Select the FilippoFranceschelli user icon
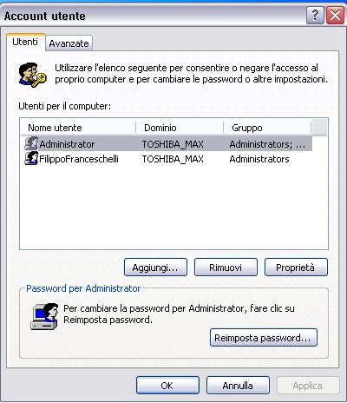 31,159
